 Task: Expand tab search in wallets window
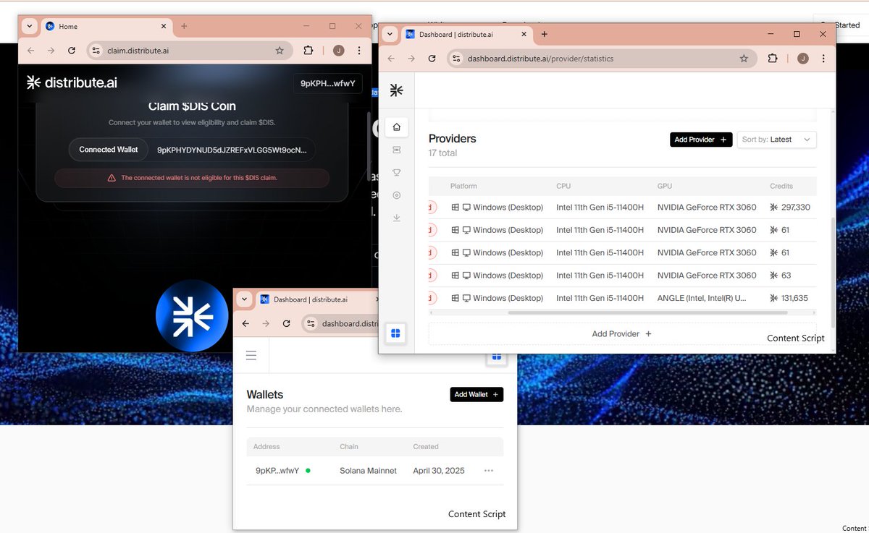coord(244,299)
